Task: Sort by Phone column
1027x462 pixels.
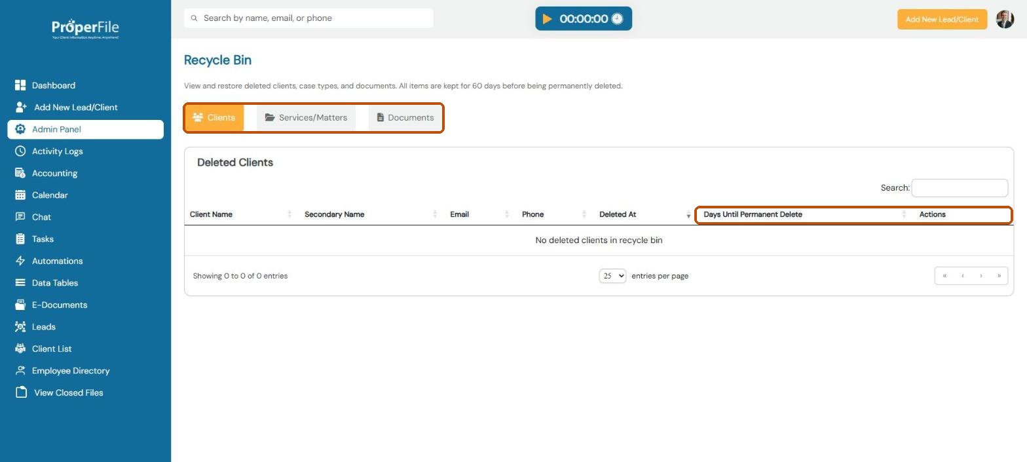Action: click(x=554, y=214)
